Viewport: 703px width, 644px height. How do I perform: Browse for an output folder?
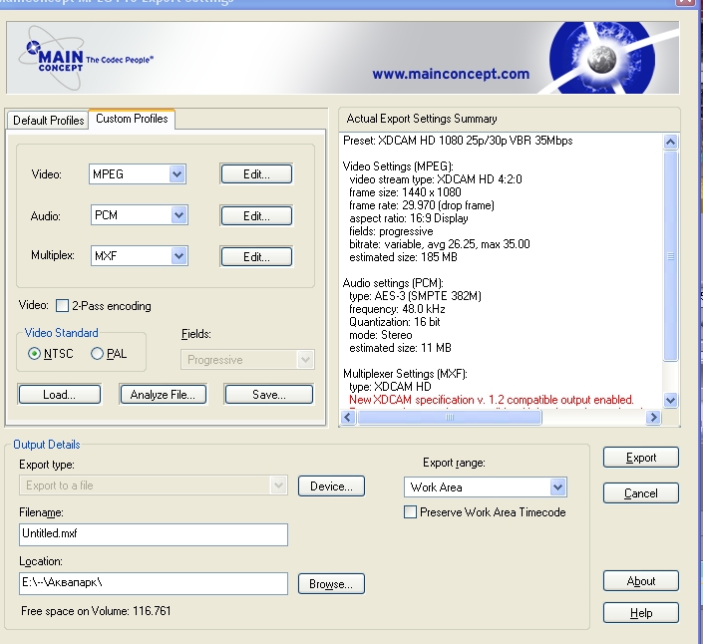[x=331, y=584]
